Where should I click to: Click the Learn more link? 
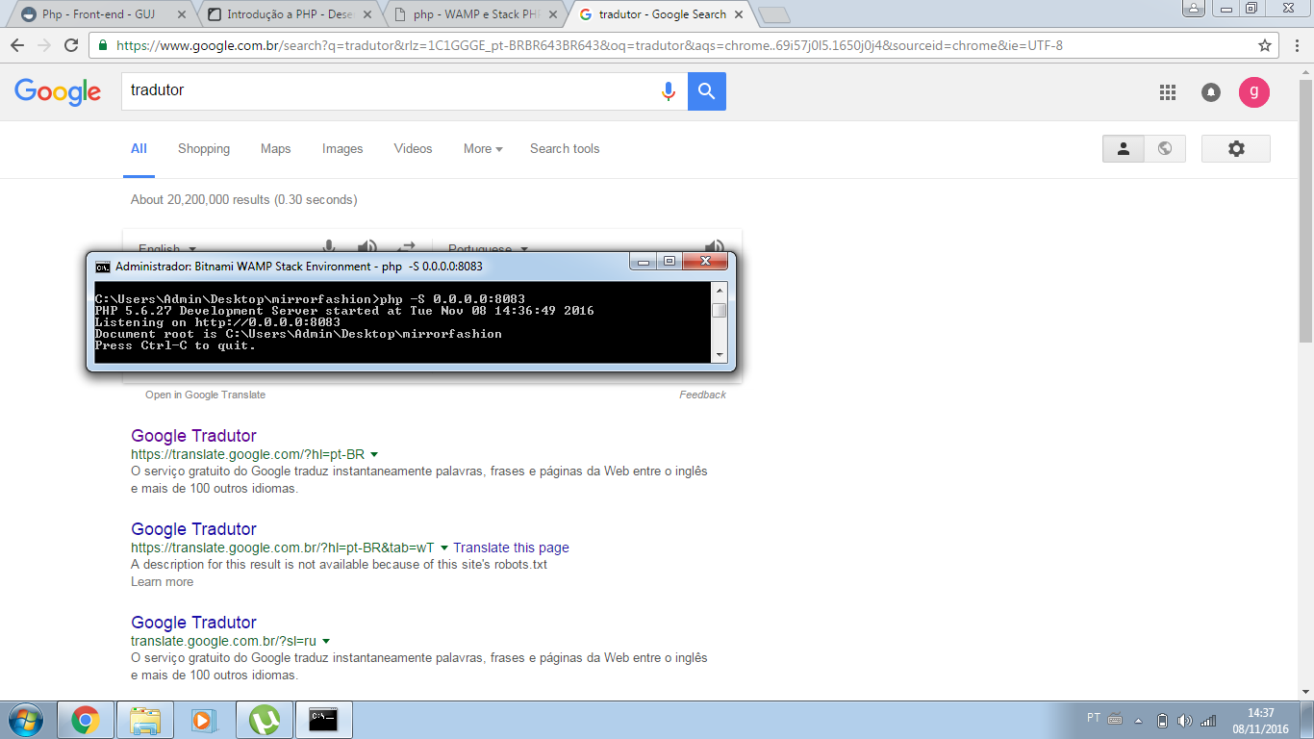tap(162, 582)
